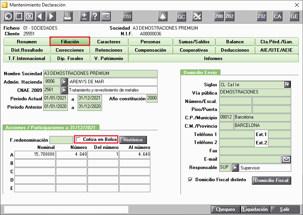Screen dimensions: 303x215
Task: Click the GC toolbar icon
Action: pyautogui.click(x=181, y=16)
